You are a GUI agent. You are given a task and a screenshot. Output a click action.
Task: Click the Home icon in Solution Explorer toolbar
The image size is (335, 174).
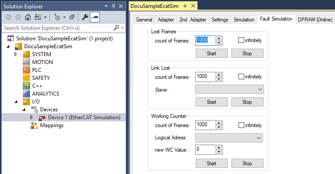click(x=28, y=17)
